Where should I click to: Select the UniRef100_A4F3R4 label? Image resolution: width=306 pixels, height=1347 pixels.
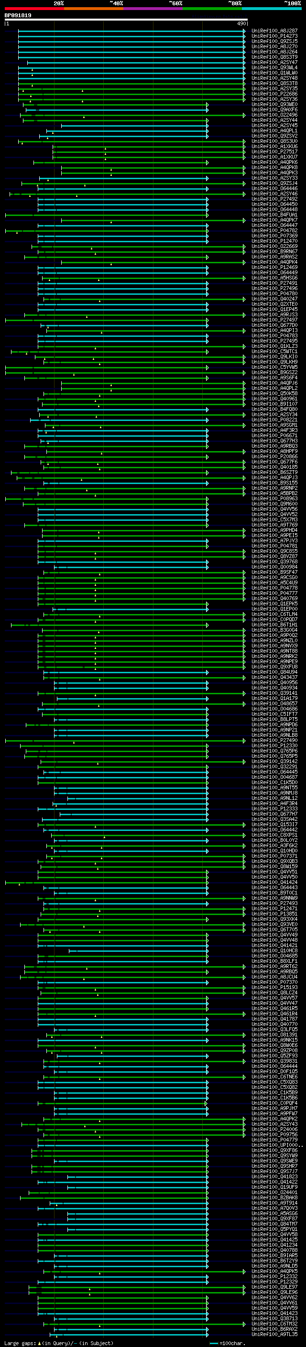(274, 804)
